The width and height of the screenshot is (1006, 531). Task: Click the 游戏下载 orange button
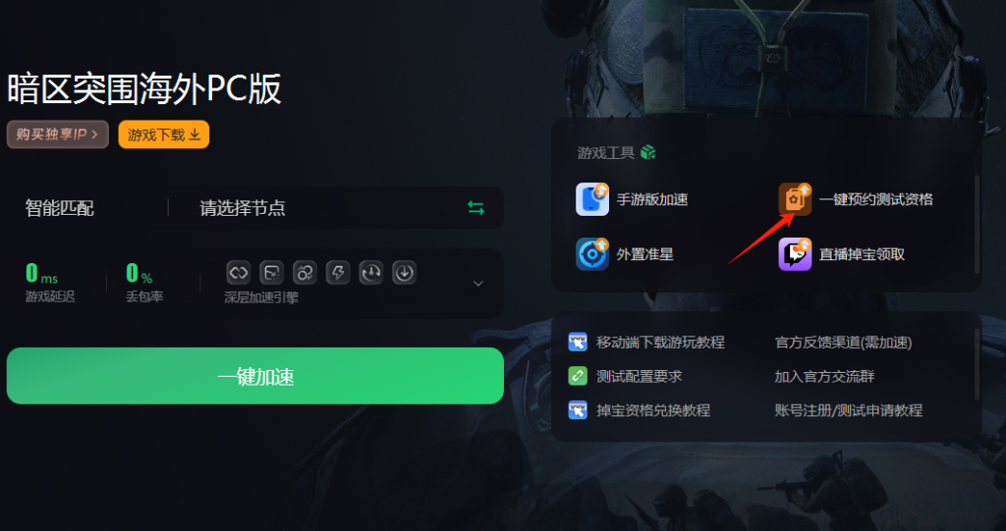[164, 134]
